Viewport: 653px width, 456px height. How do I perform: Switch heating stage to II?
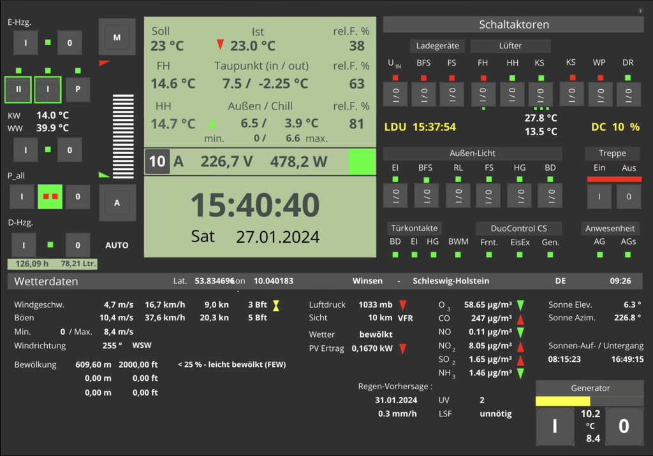click(18, 90)
